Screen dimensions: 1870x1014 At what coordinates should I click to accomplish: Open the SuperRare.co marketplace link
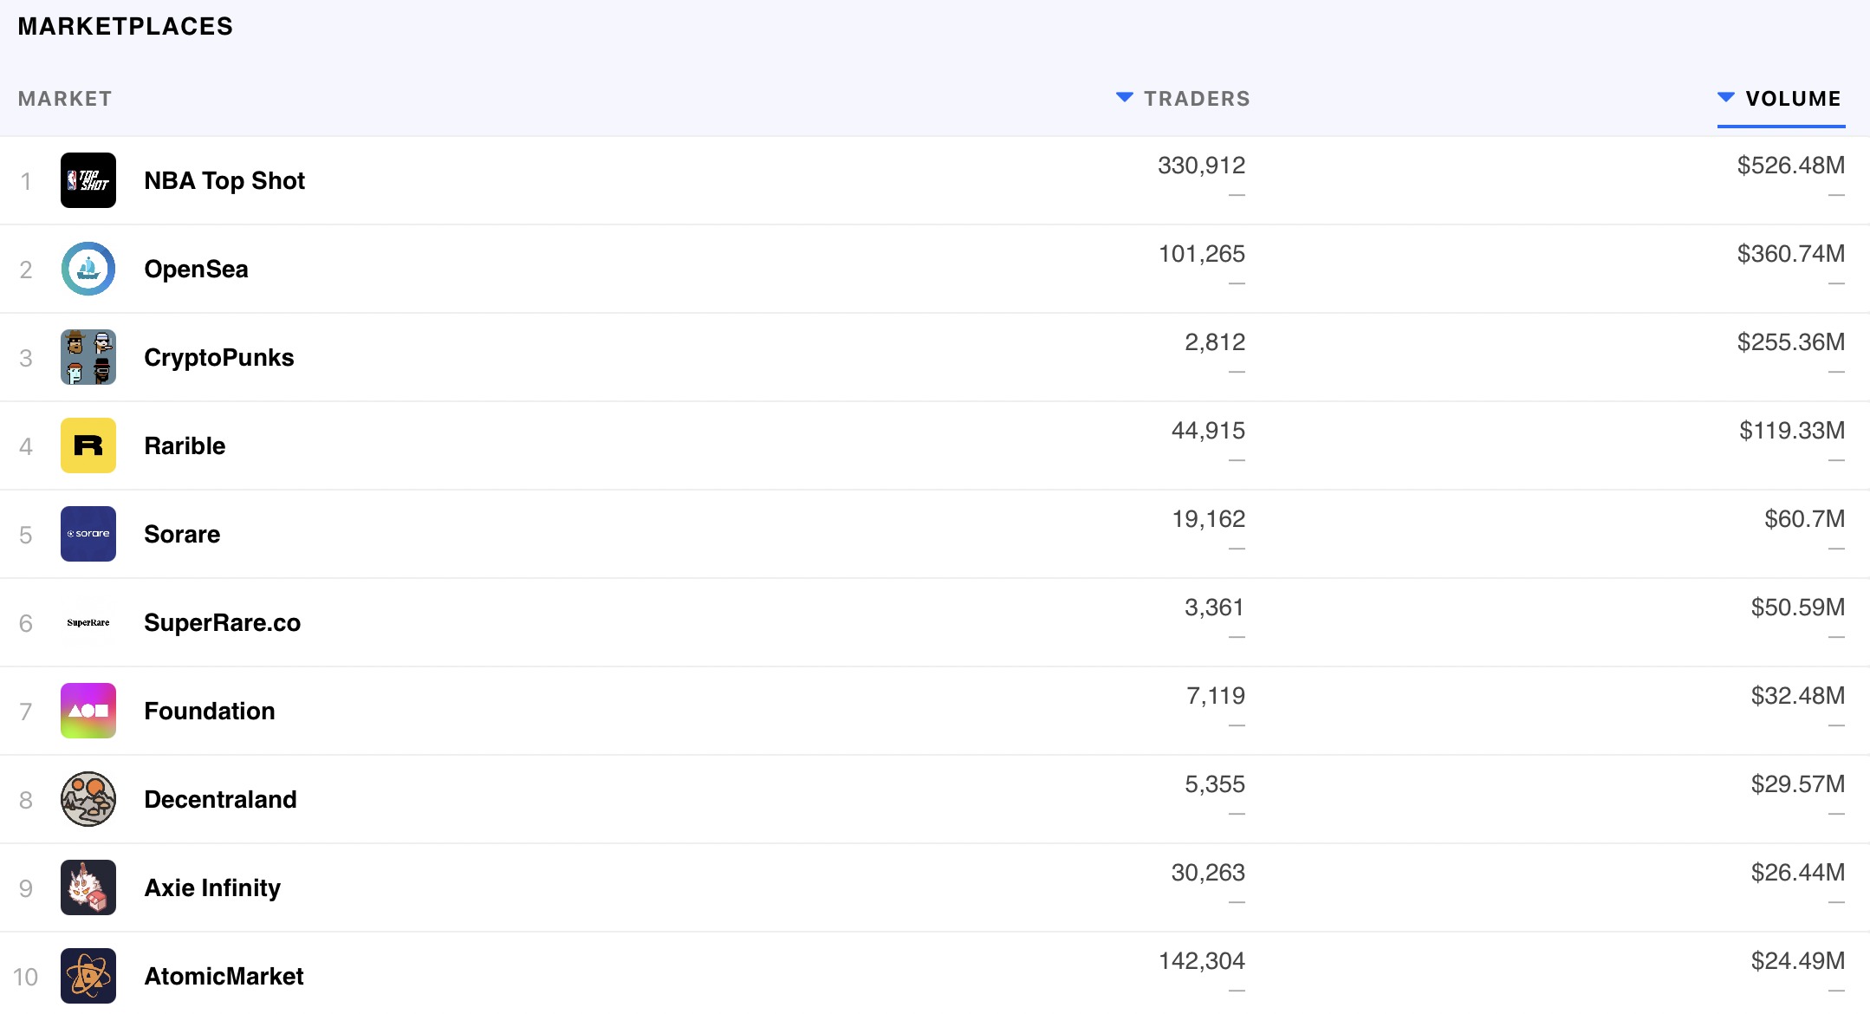223,622
